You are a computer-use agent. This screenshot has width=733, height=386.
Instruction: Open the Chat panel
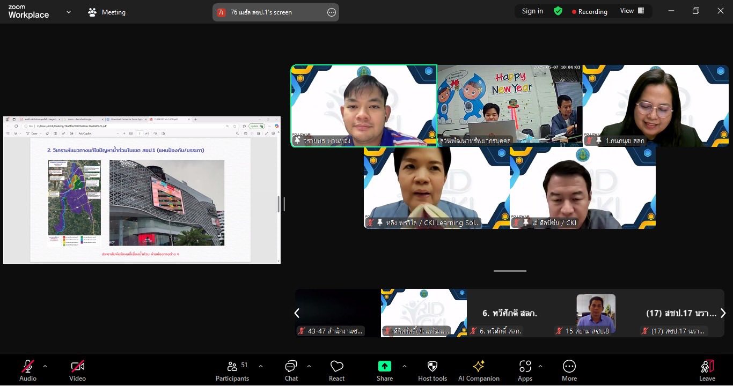click(x=291, y=370)
